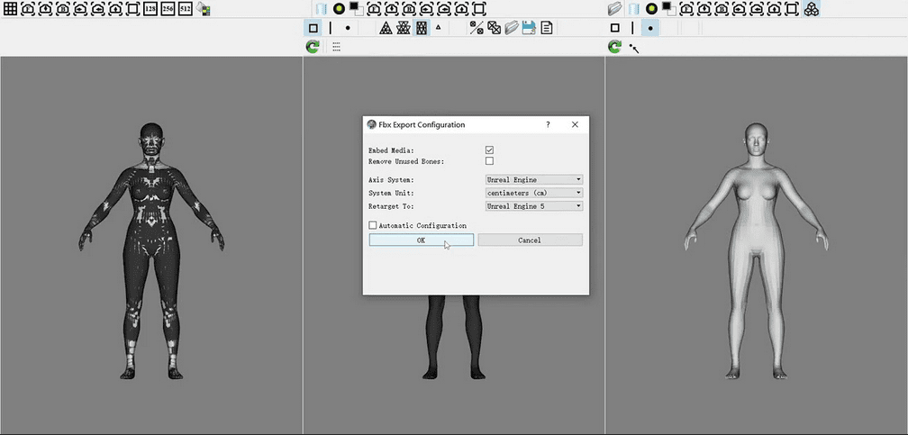Uncheck the Embed Media checkbox
Viewport: 908px width, 435px height.
pyautogui.click(x=489, y=150)
